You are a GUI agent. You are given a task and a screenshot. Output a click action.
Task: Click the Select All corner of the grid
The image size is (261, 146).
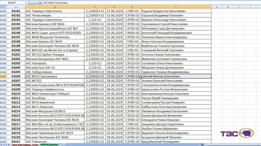tap(3, 7)
